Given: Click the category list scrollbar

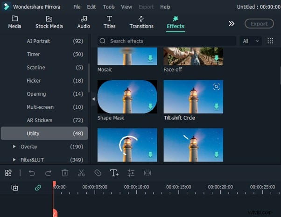Looking at the screenshot, I should [89, 78].
